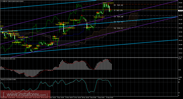Screen dimensions: 183x99
Task: Open the www.instaforex.com watermark link
Action: (x=25, y=94)
